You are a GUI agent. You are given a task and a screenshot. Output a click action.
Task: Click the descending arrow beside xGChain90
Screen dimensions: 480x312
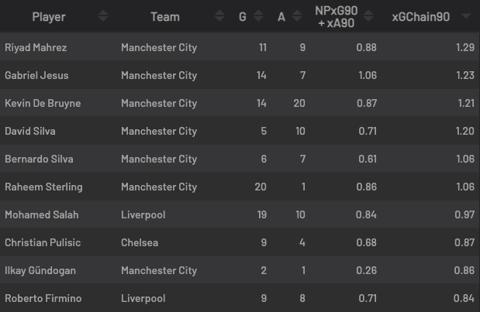pyautogui.click(x=465, y=16)
